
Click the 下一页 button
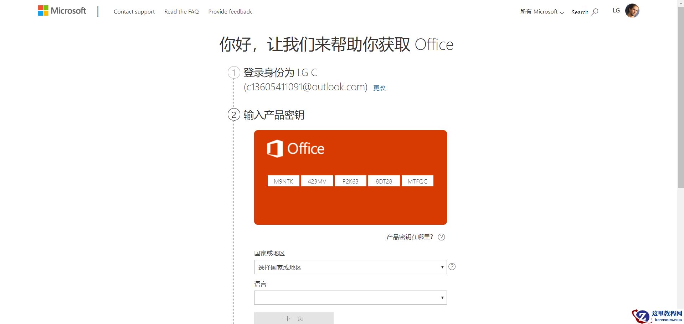293,318
